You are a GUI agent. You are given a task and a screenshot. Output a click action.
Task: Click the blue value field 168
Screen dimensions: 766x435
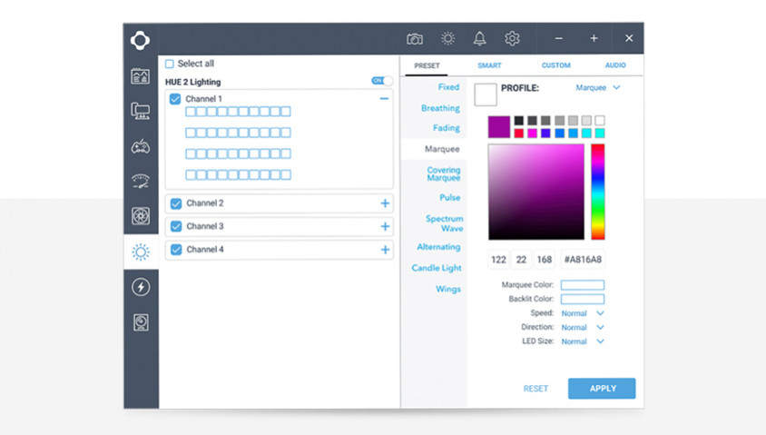coord(545,260)
